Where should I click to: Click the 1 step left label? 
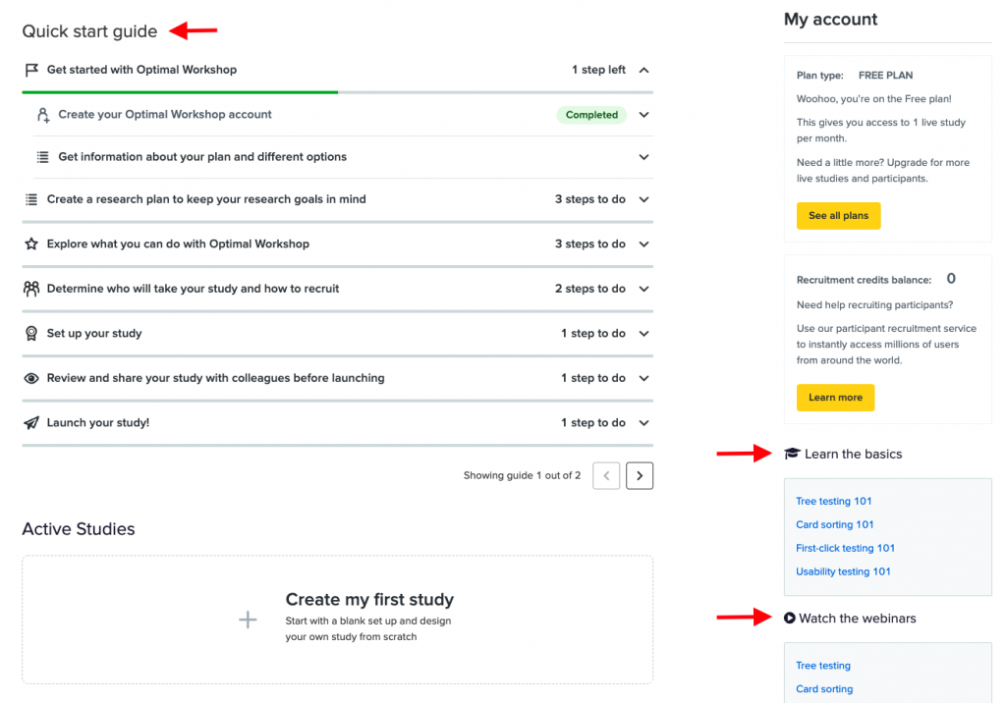tap(598, 70)
